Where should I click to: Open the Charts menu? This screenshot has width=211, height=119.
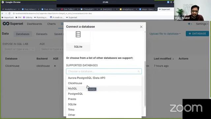(x=51, y=24)
